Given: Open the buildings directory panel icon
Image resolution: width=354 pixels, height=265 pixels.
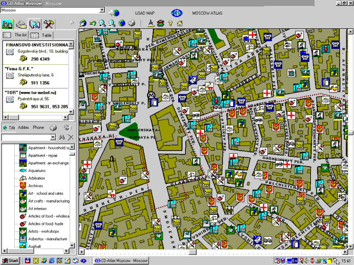Looking at the screenshot, I should coord(8,24).
